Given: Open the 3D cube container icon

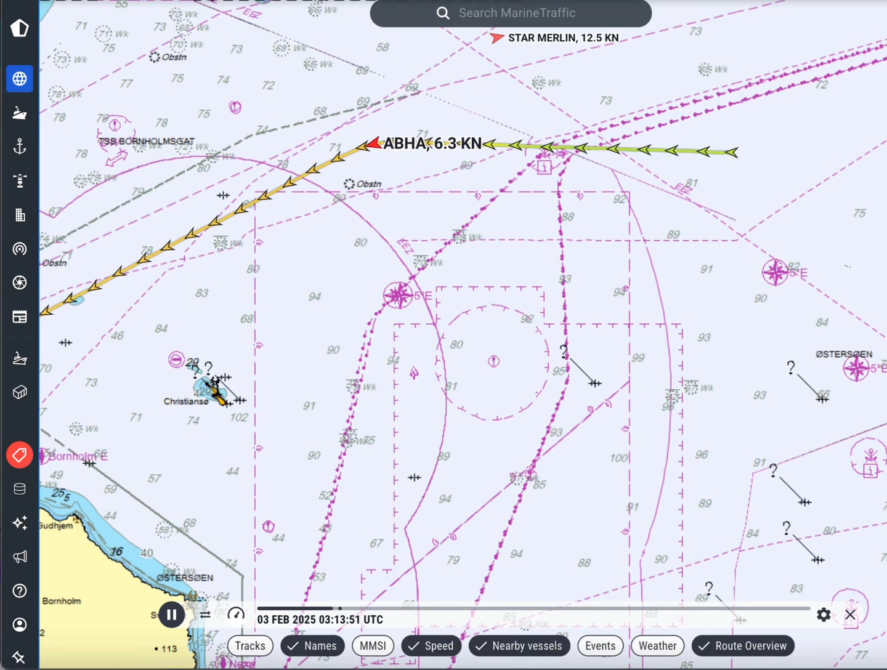Looking at the screenshot, I should 20,392.
